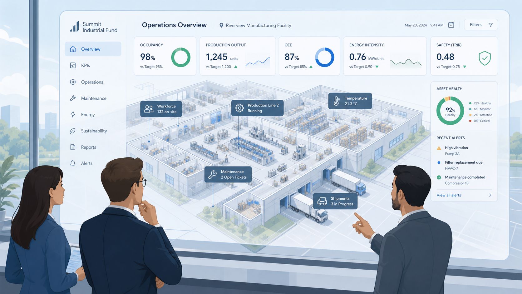Click the people icon on Workforce tag
Screen dimensions: 522x294
(149, 109)
